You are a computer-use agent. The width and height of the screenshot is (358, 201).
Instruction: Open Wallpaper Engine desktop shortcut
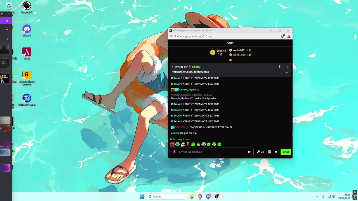[27, 100]
